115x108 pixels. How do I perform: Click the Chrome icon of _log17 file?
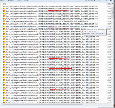pos(4,49)
